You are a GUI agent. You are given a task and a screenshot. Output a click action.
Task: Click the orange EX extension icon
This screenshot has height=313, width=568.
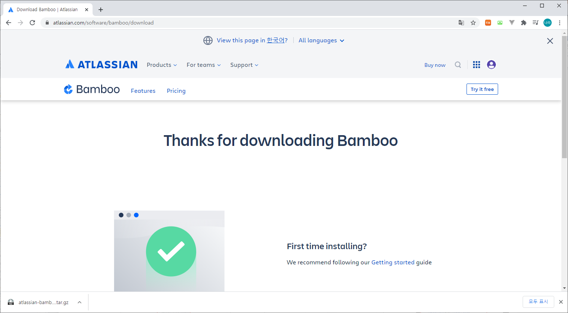pyautogui.click(x=488, y=23)
